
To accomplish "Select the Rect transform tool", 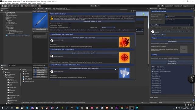I will (x=16, y=6).
